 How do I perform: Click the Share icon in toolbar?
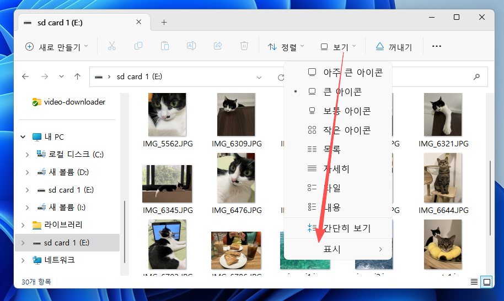click(x=218, y=46)
